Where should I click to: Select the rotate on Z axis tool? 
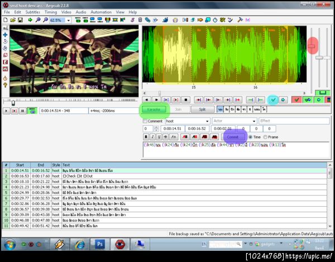pyautogui.click(x=5, y=41)
